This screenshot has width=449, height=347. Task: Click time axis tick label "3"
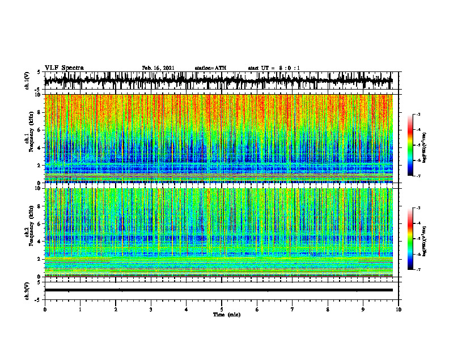(x=151, y=310)
